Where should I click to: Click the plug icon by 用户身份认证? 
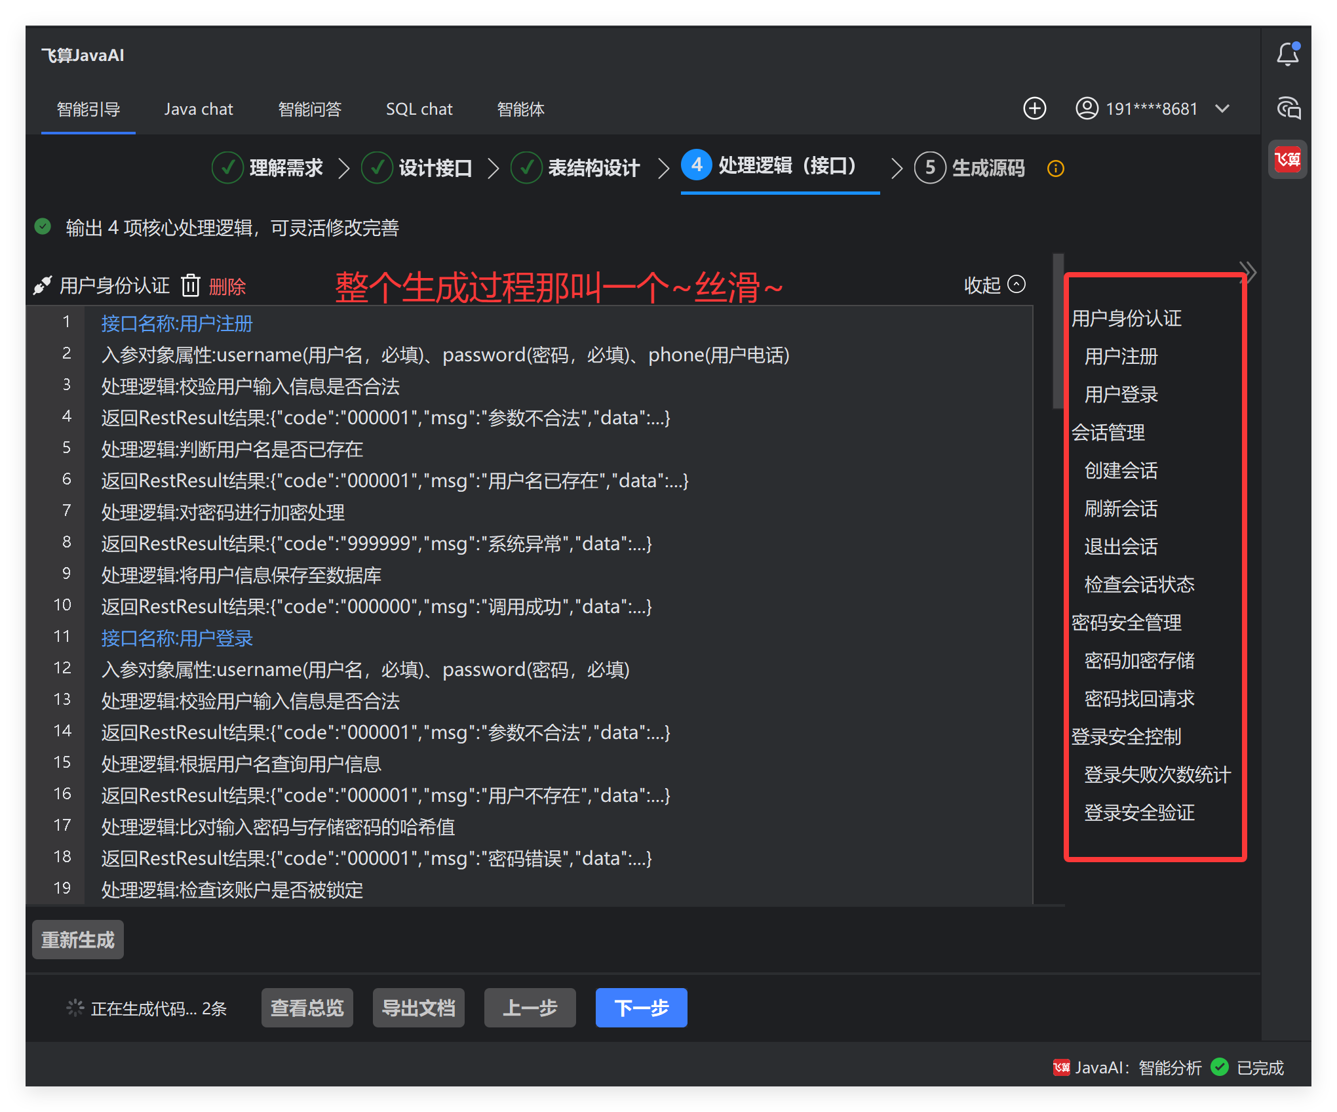43,285
